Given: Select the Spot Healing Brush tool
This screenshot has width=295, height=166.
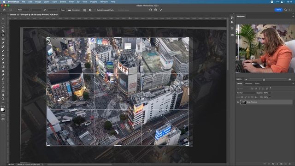Looking at the screenshot, I should tap(3, 47).
